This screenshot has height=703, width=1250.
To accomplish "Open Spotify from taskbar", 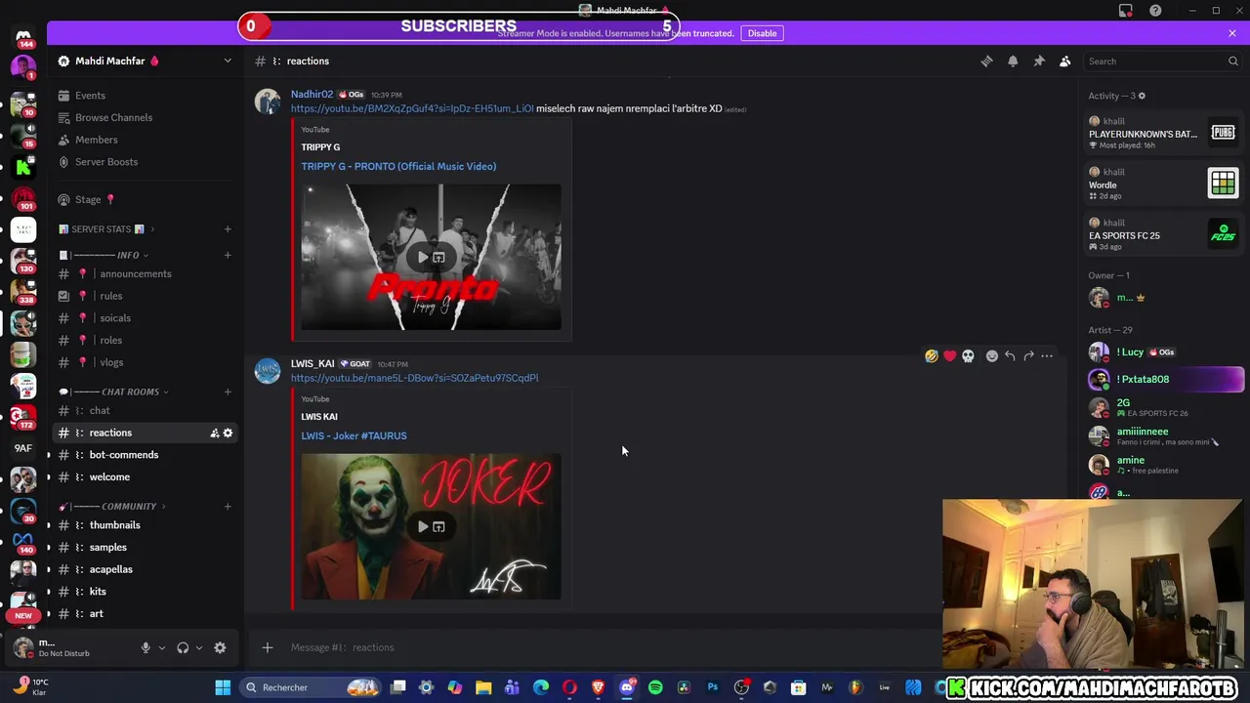I will pos(655,687).
